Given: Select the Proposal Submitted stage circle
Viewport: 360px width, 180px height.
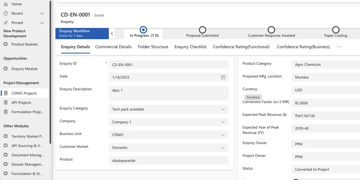Looking at the screenshot, I should [x=202, y=30].
